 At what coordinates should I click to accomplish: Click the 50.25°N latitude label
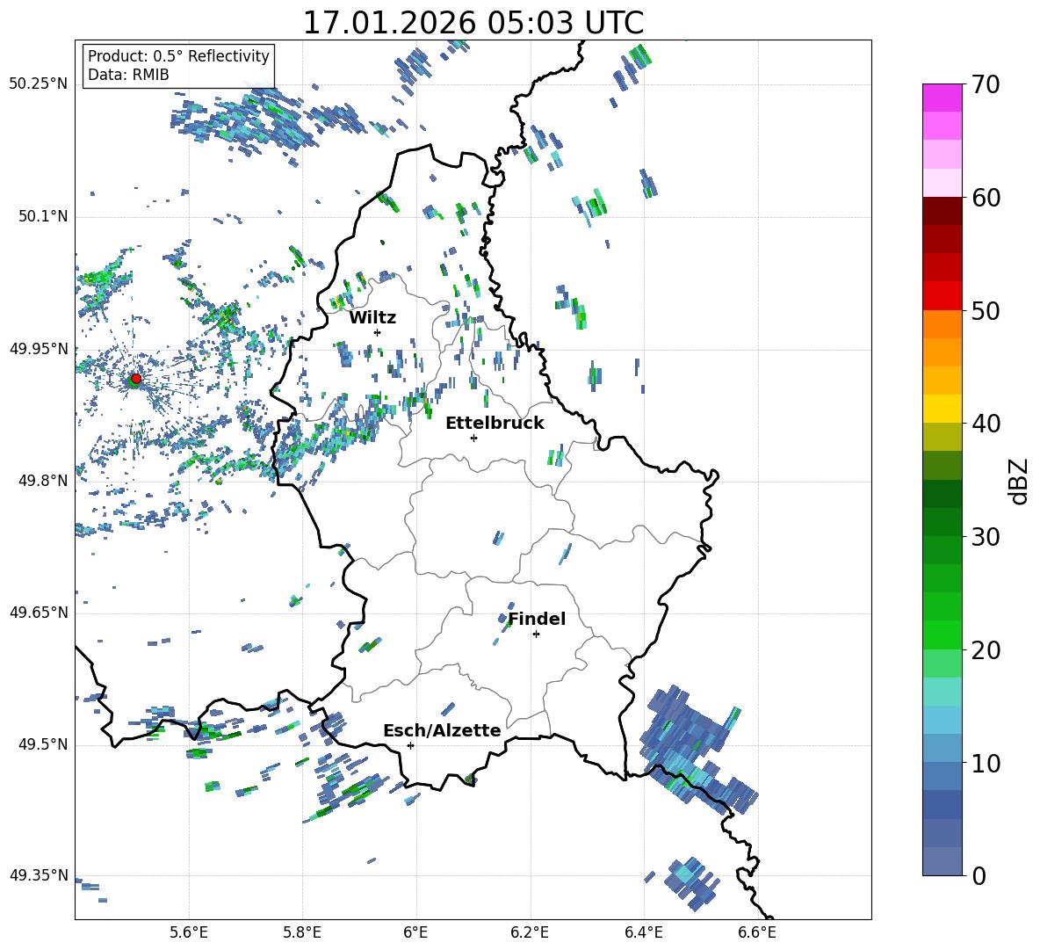pyautogui.click(x=39, y=84)
